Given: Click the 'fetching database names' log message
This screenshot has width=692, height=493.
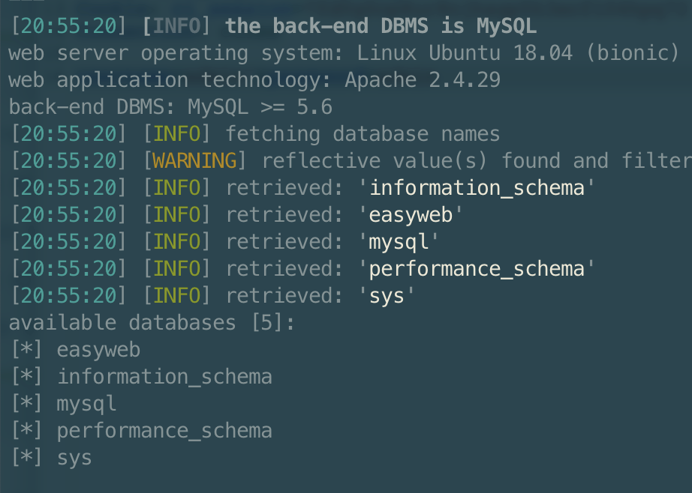Looking at the screenshot, I should tap(363, 134).
